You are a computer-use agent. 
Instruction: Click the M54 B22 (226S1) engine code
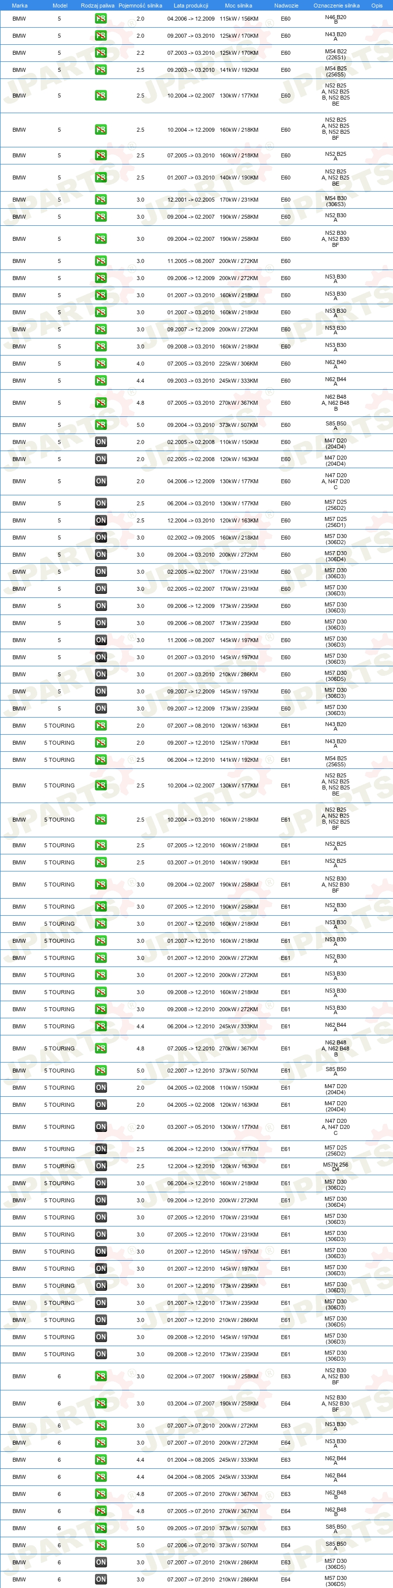pos(336,54)
